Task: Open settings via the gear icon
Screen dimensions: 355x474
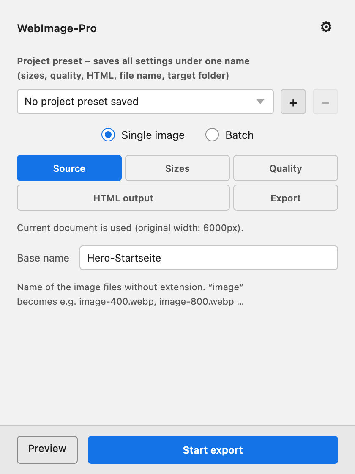Action: [x=326, y=27]
